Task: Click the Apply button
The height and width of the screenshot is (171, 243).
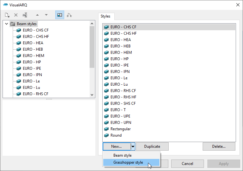Action: 224,164
